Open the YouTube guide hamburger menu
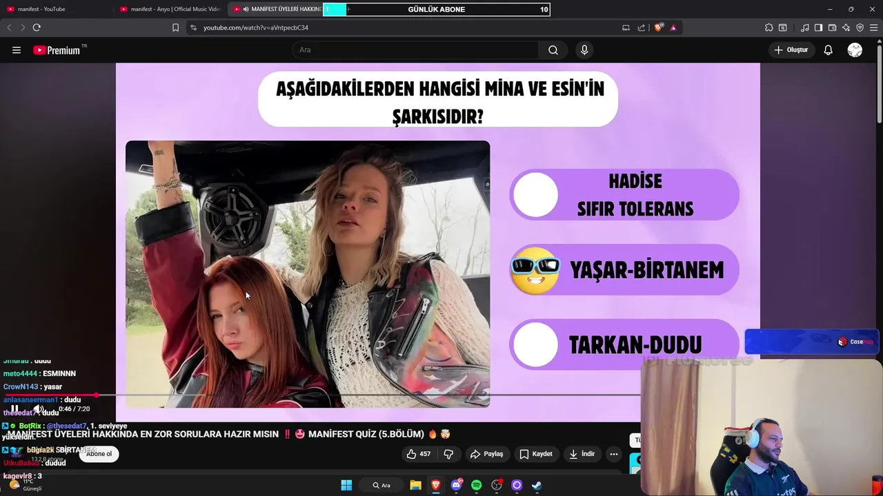 pos(17,50)
